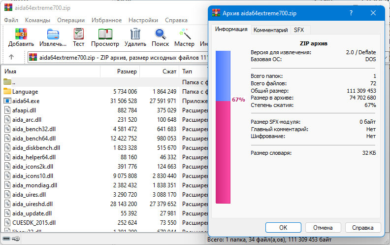Click the aida_bench64.dll file icon
390x245 pixels.
[7, 138]
